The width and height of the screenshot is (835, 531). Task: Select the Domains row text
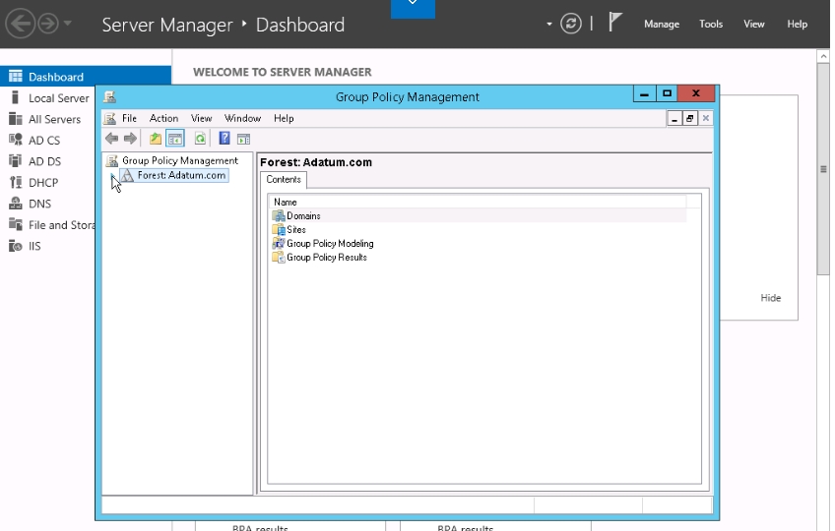coord(303,216)
